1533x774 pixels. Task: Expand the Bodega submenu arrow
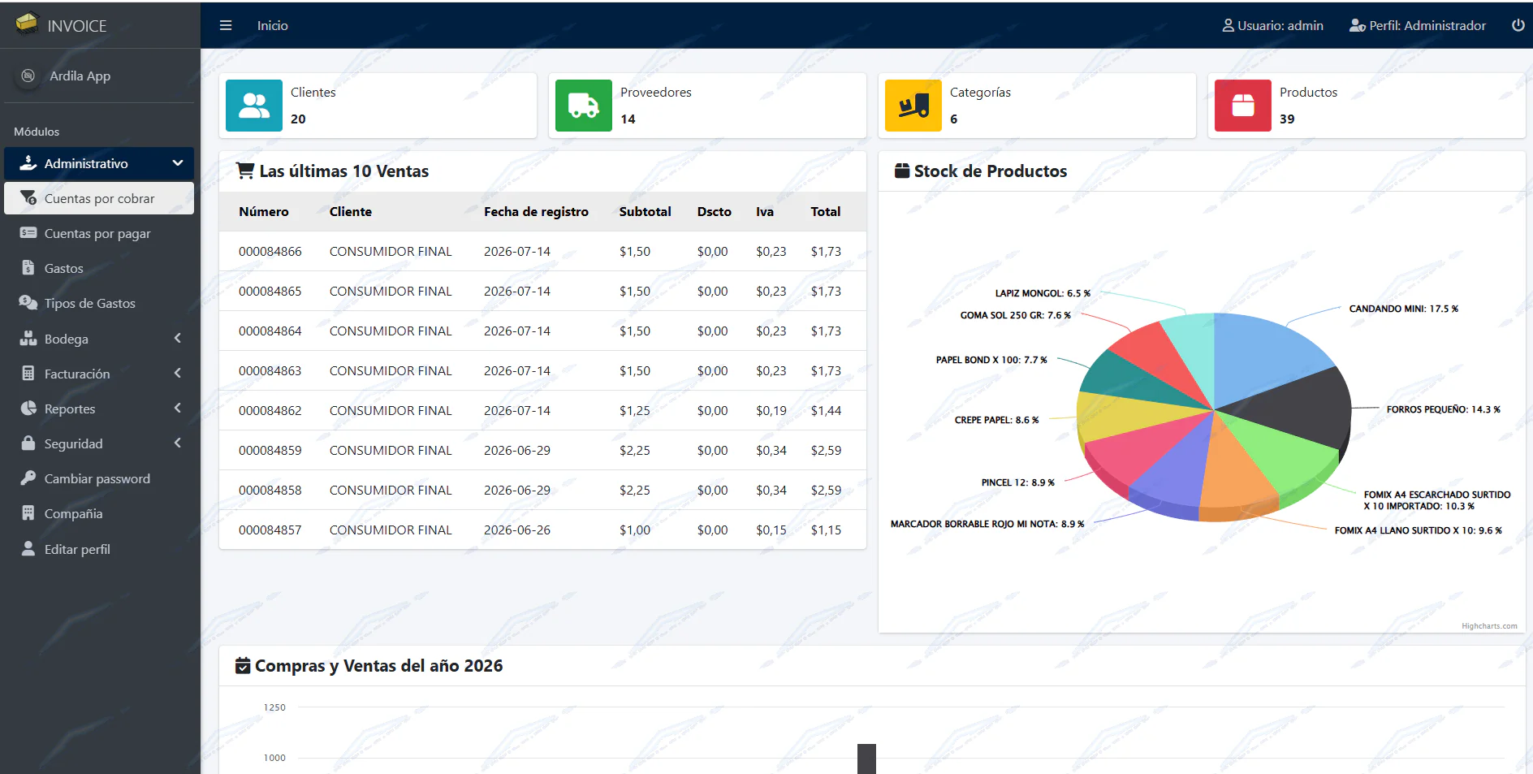(178, 339)
